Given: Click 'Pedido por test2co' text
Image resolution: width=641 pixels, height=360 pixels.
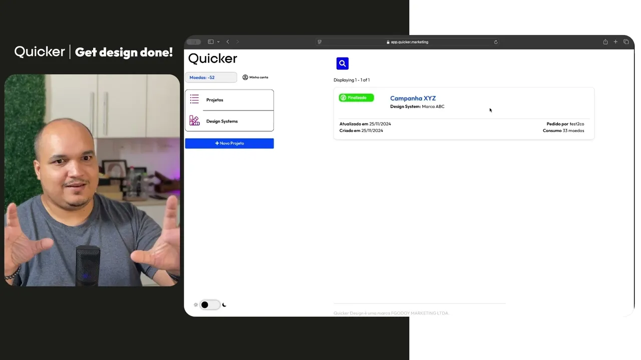Looking at the screenshot, I should click(x=565, y=124).
